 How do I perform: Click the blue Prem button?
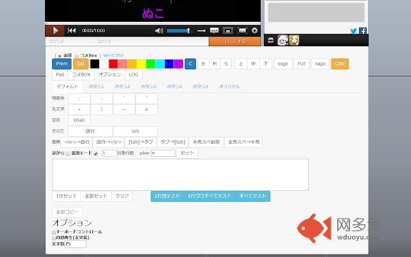tap(62, 64)
